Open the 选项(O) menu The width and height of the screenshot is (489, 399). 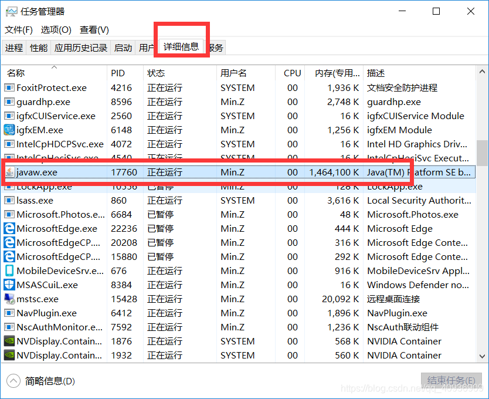56,30
